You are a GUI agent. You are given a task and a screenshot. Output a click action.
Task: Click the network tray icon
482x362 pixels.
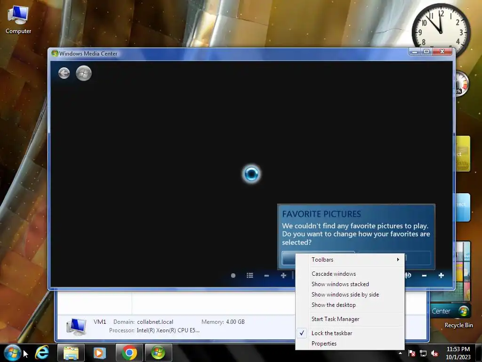pyautogui.click(x=423, y=353)
